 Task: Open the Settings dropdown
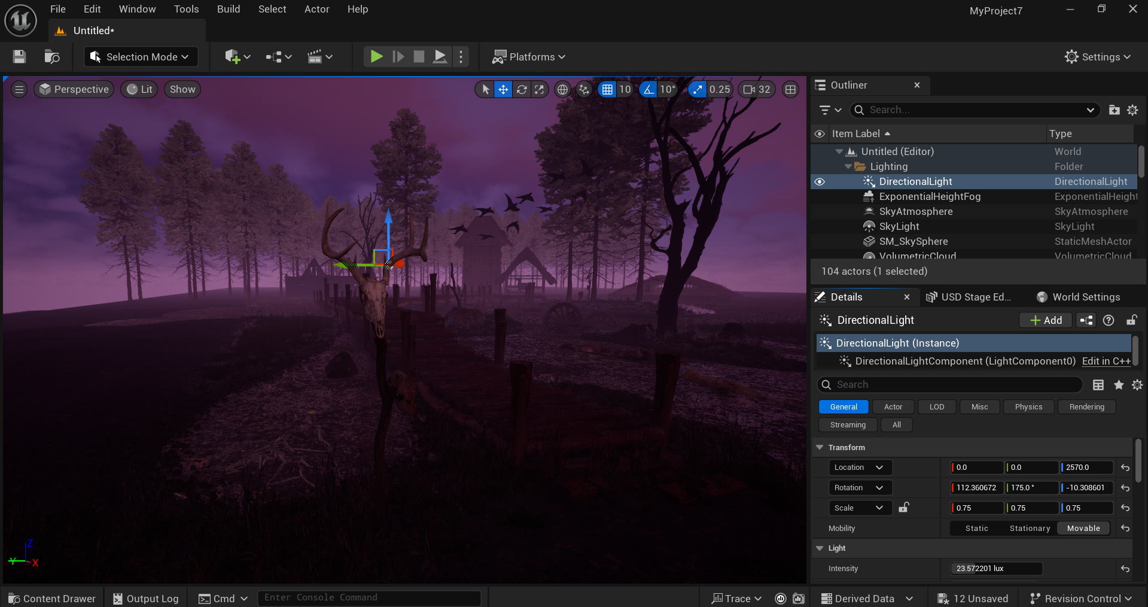click(1098, 57)
